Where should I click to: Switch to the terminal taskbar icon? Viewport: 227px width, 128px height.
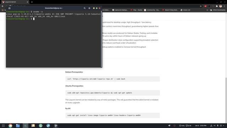click(x=26, y=126)
